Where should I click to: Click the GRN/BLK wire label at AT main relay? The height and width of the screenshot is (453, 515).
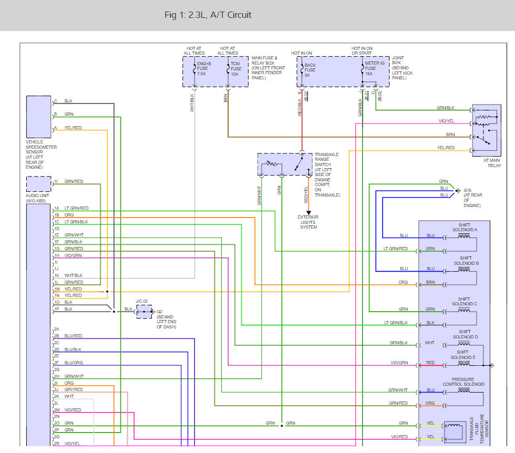point(446,108)
